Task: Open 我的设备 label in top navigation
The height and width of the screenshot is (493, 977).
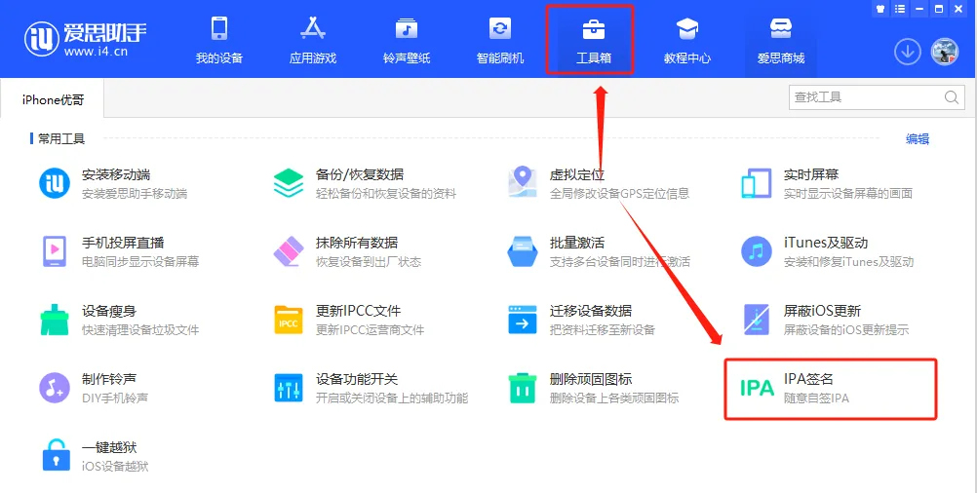Action: pos(219,57)
